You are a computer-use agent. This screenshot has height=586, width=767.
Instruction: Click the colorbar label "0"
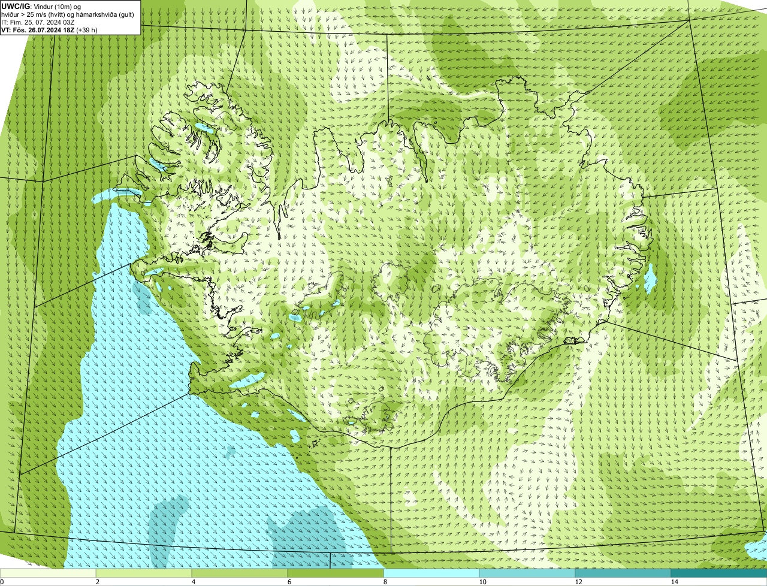(2, 582)
